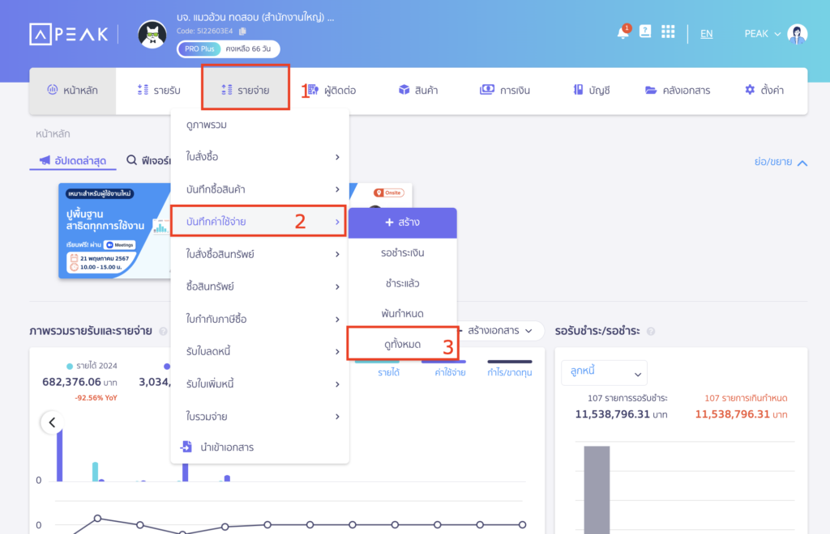The width and height of the screenshot is (830, 534).
Task: Click the + สร้าง button
Action: point(402,222)
